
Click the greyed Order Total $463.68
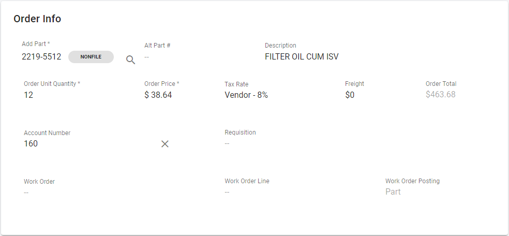tap(440, 95)
